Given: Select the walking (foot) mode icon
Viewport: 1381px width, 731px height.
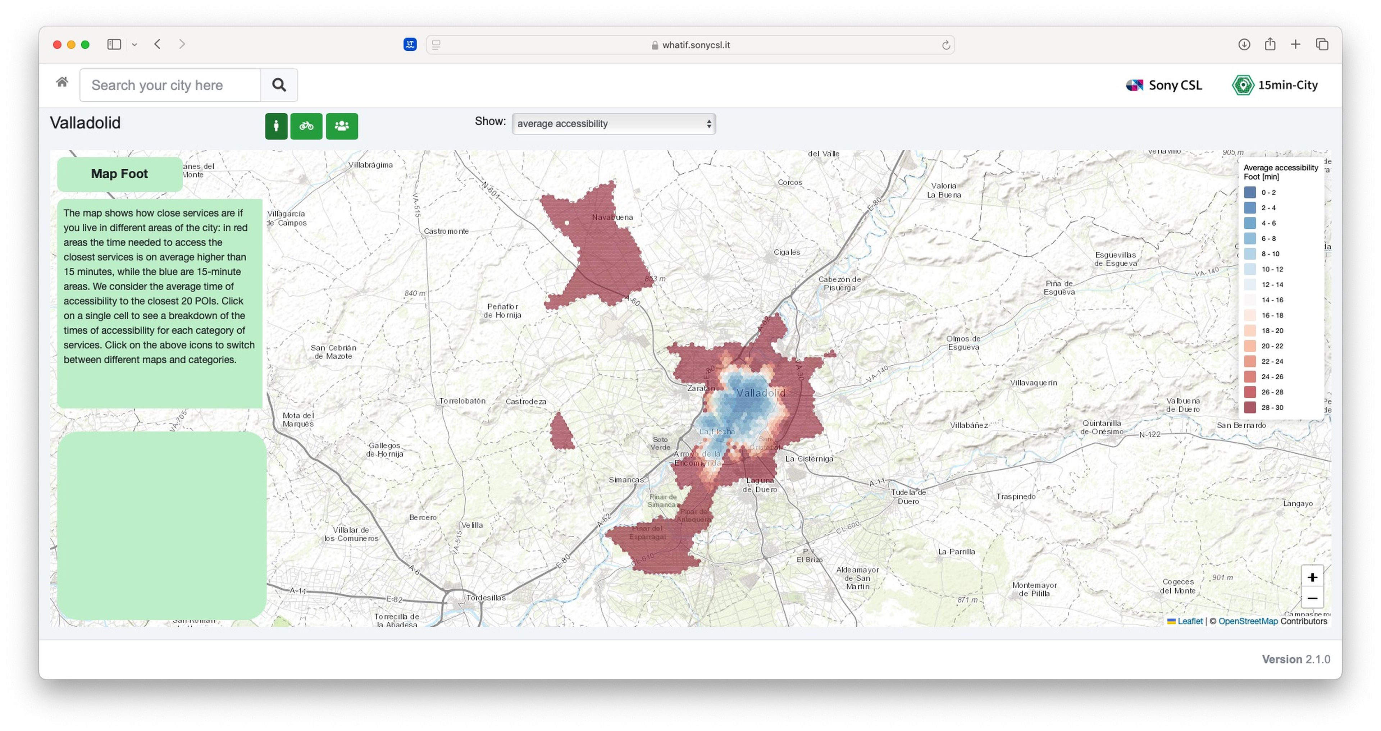Looking at the screenshot, I should 276,126.
